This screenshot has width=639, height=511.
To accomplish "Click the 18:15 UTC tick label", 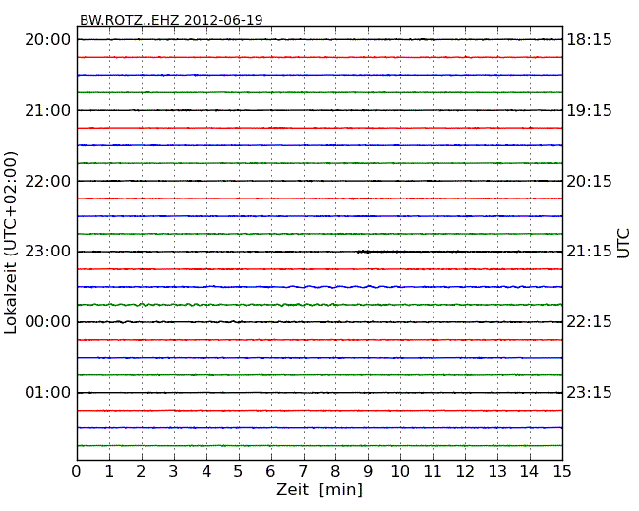I will [x=589, y=39].
